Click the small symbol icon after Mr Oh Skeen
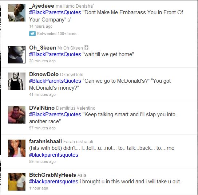198x195 pixels. coord(86,47)
